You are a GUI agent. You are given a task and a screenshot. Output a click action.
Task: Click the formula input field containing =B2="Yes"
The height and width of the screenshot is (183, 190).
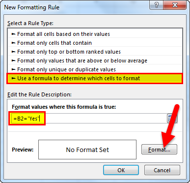(89, 119)
